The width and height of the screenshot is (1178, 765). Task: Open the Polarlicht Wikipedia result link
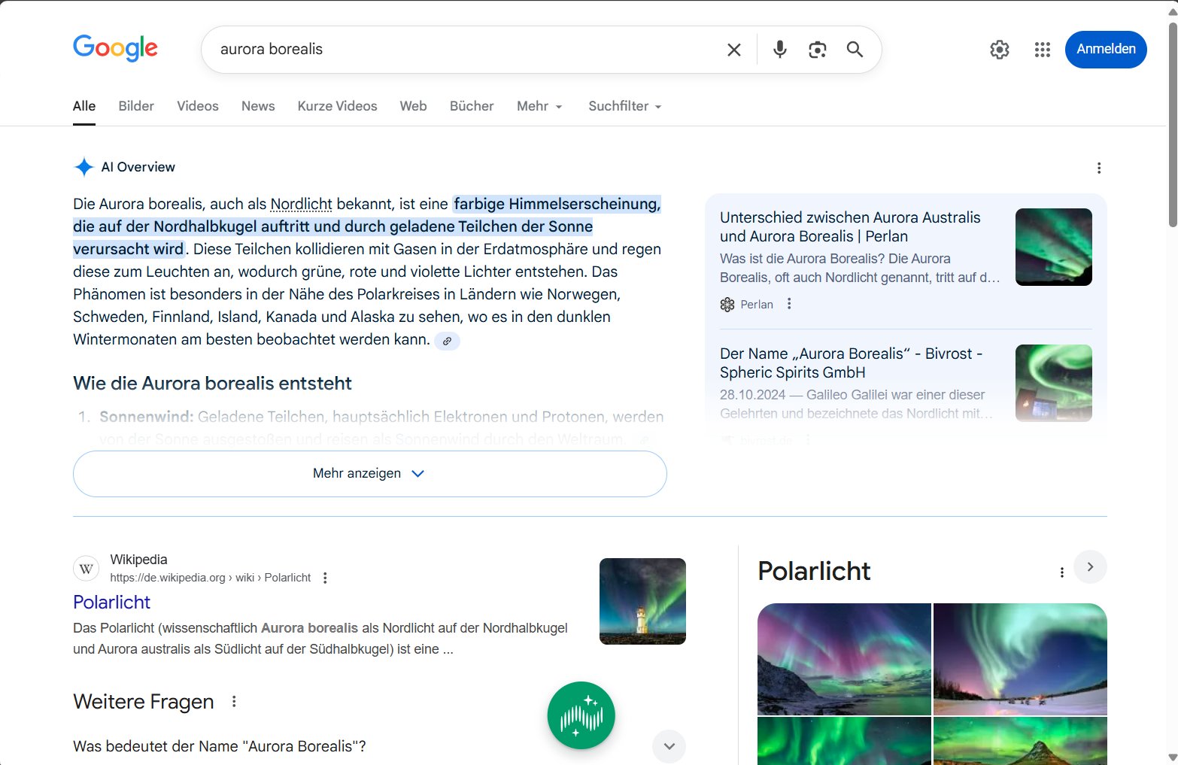[x=111, y=602]
